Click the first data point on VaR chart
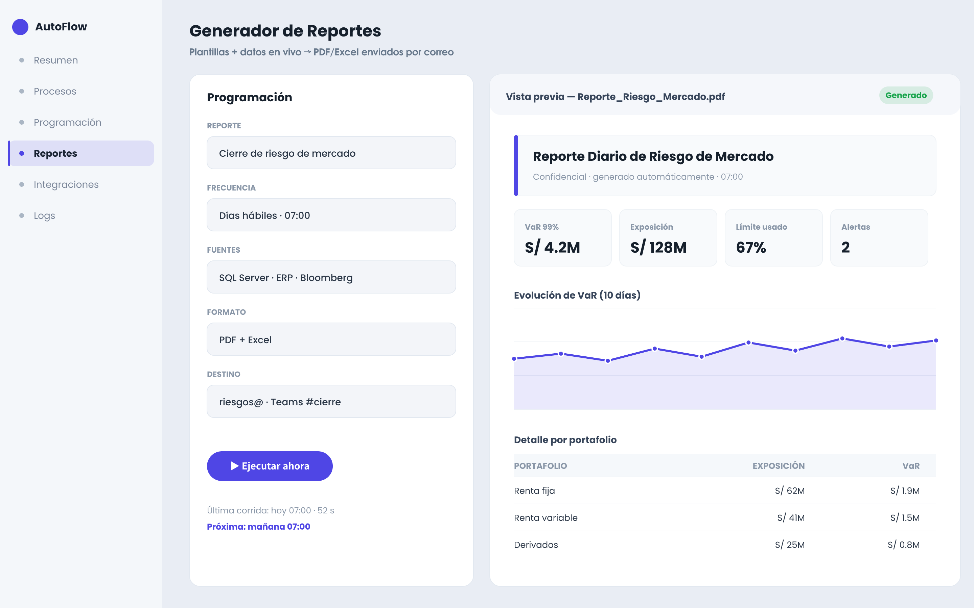Viewport: 974px width, 608px height. click(514, 359)
